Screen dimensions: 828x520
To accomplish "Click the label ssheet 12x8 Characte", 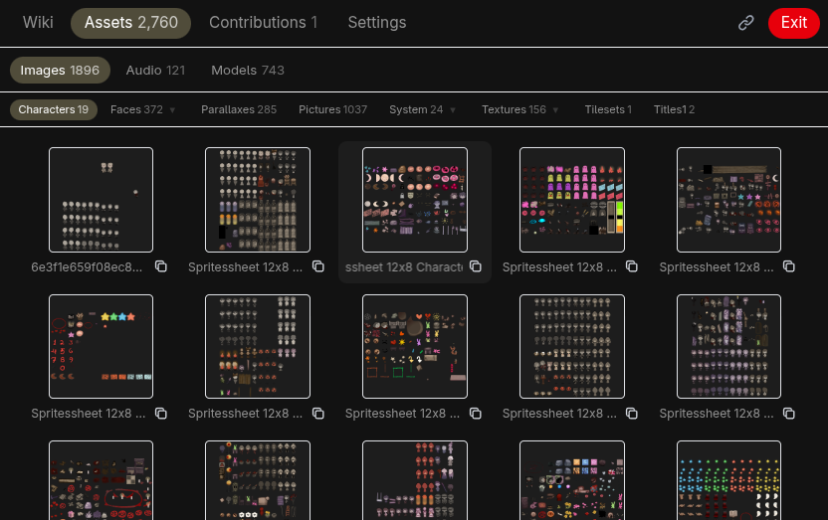I will click(x=404, y=267).
